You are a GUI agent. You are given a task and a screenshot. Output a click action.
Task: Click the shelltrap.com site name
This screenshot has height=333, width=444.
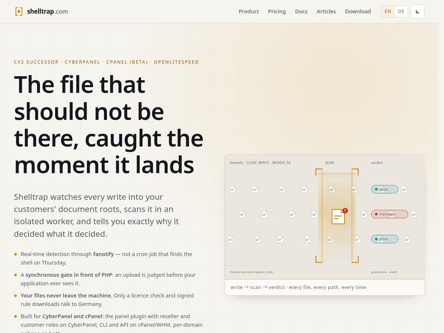pos(47,11)
